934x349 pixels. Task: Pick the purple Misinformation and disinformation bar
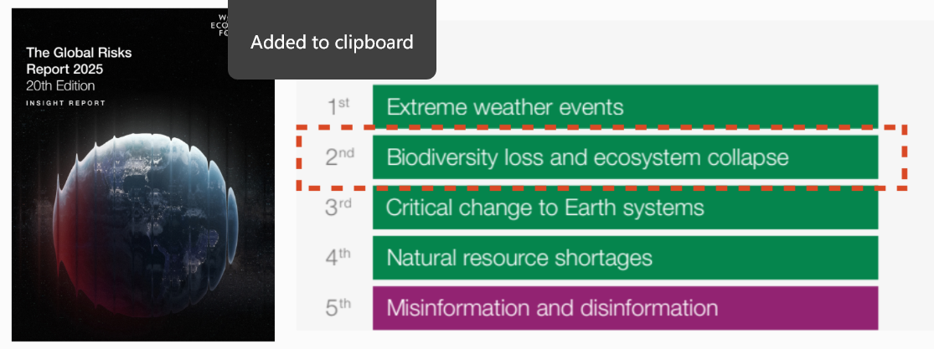(626, 308)
